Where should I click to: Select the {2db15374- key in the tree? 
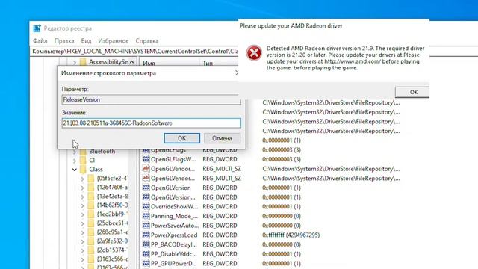tap(112, 250)
